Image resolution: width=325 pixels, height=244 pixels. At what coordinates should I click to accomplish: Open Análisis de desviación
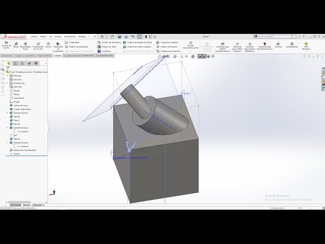pos(110,42)
